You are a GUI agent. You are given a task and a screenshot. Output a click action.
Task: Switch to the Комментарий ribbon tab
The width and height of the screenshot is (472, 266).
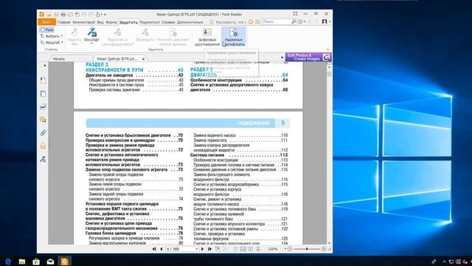[83, 22]
